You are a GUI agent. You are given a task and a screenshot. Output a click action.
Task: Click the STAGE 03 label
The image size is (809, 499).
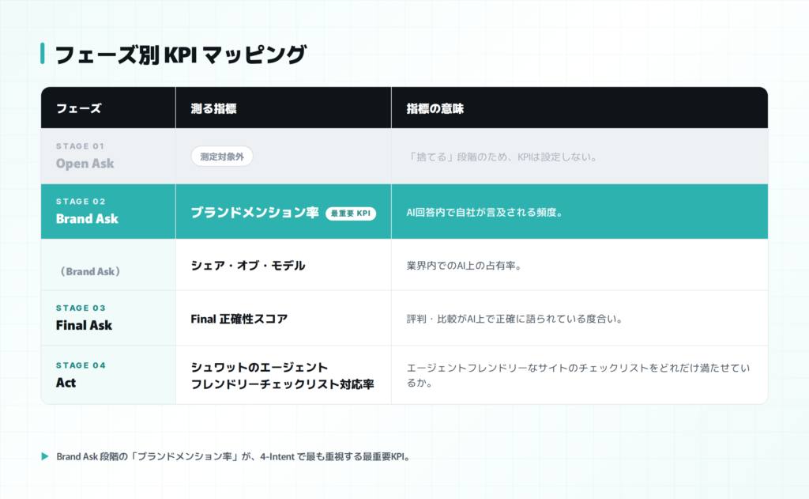(81, 308)
